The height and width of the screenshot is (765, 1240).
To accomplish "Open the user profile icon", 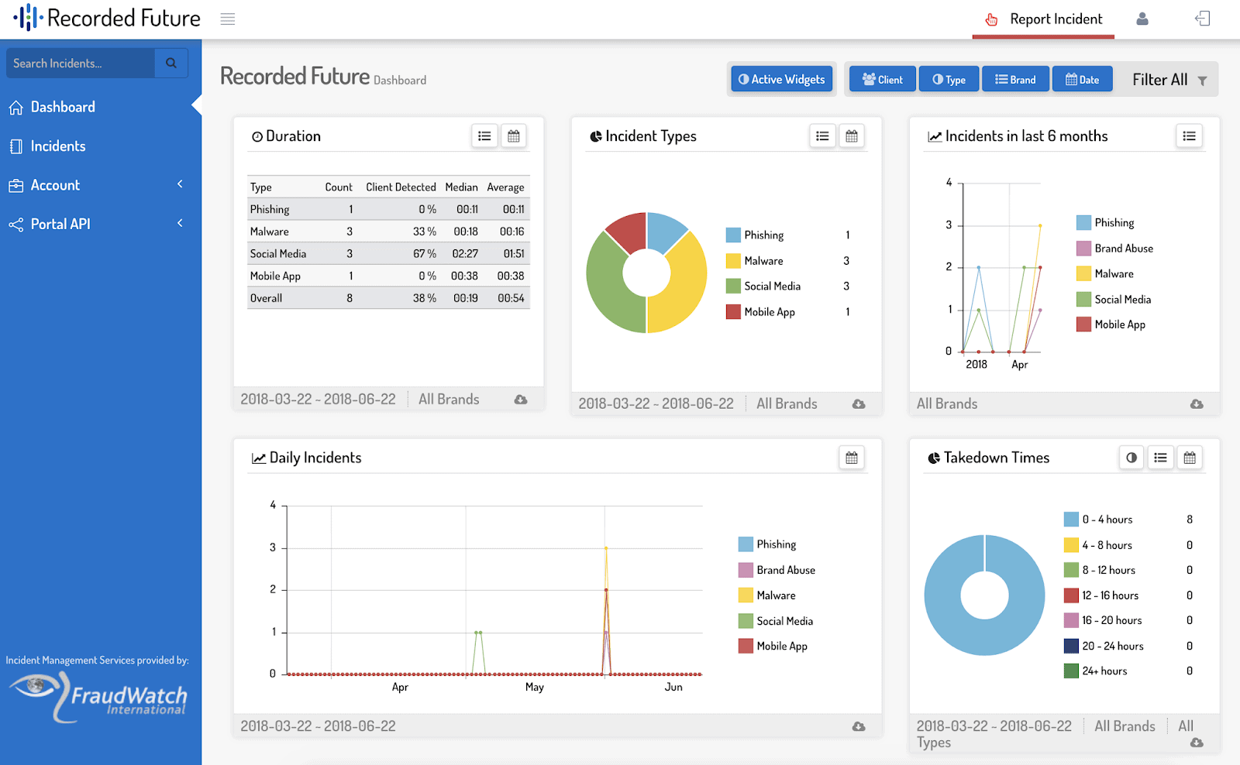I will click(x=1142, y=19).
